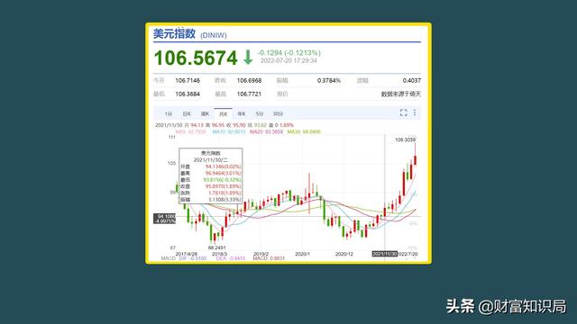Screen dimensions: 577x324
Task: Select the 日K daily chart tab
Action: click(187, 114)
